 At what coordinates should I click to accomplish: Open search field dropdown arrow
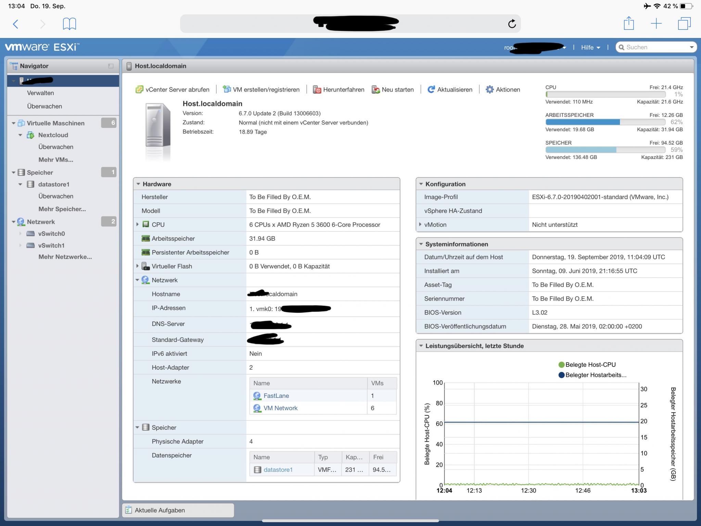click(x=691, y=47)
